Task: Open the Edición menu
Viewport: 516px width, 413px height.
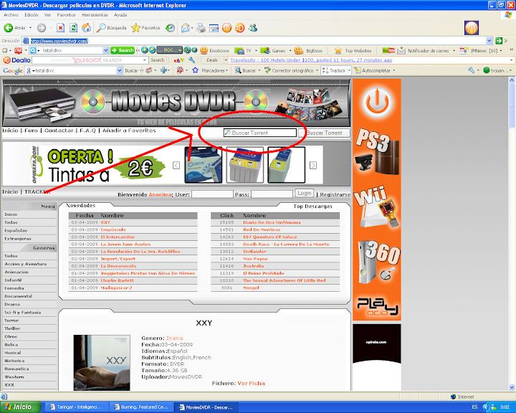Action: click(x=32, y=15)
